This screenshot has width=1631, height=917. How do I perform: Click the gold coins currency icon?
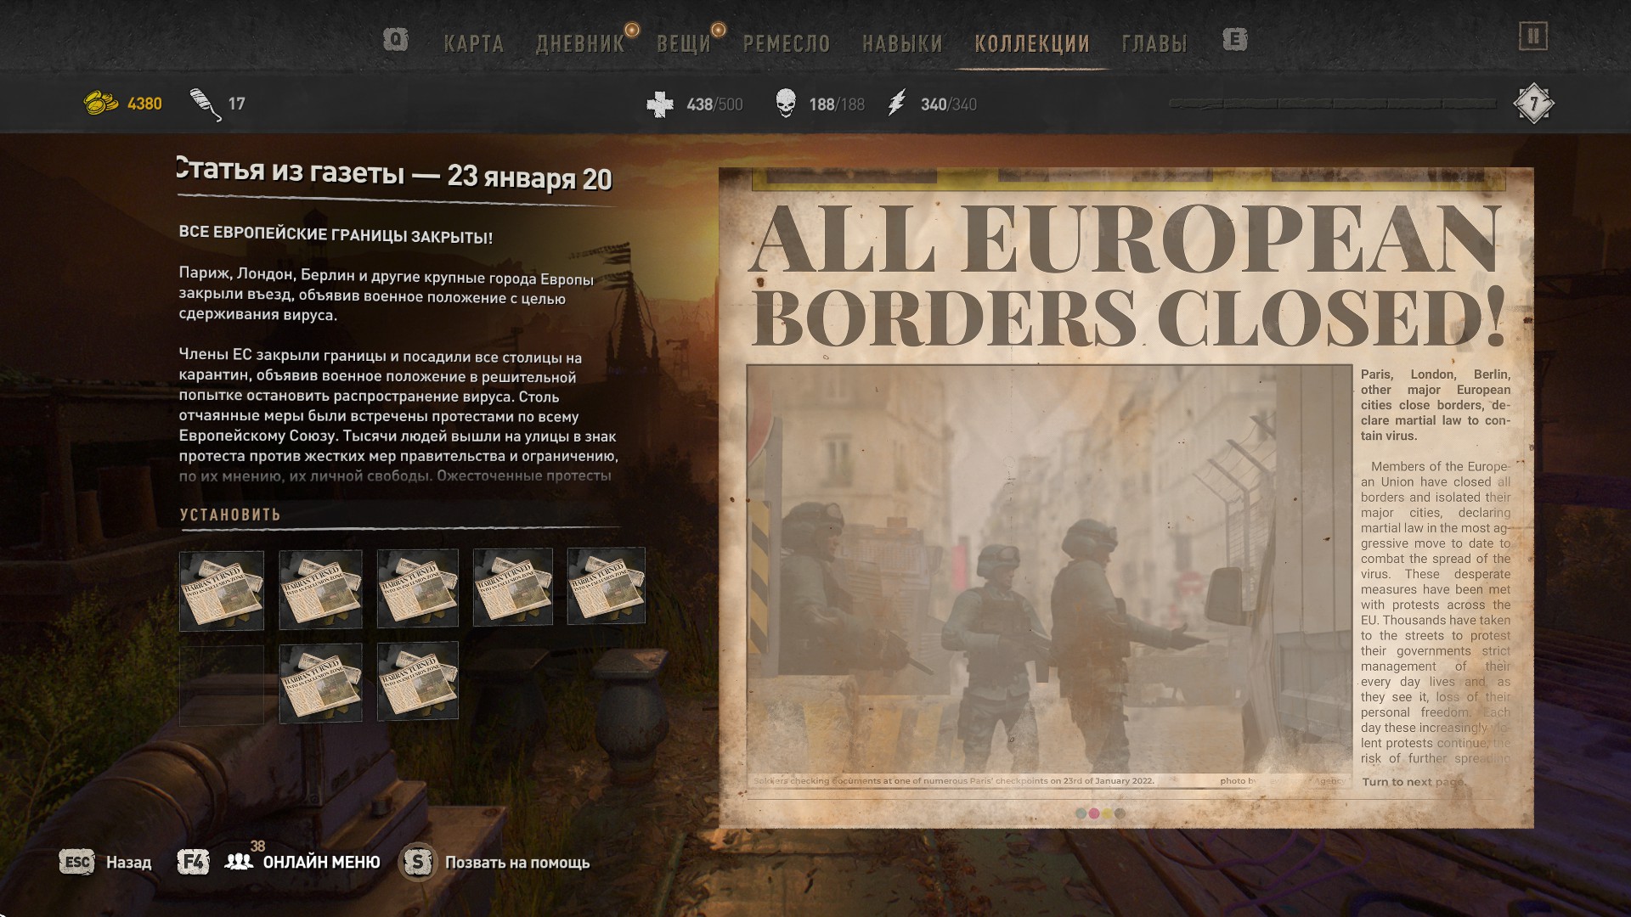coord(100,104)
